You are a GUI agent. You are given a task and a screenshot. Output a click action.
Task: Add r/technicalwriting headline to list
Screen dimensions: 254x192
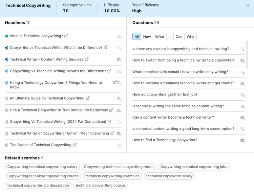119,134
